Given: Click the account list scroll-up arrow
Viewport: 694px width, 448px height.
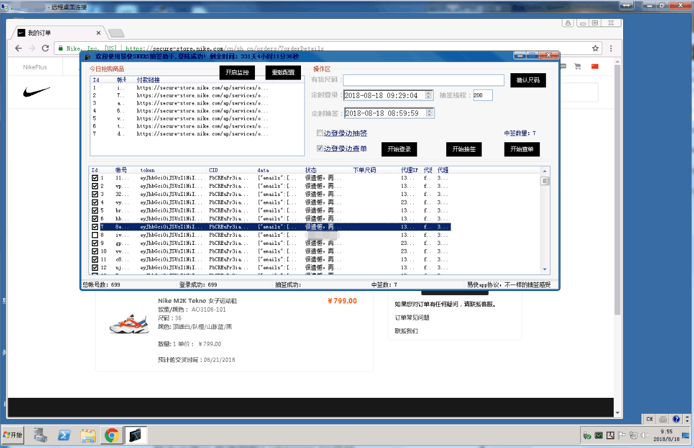Looking at the screenshot, I should coord(545,171).
